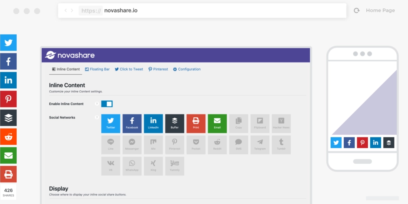Enable the Hacker News network tile
The height and width of the screenshot is (204, 408).
(281, 123)
